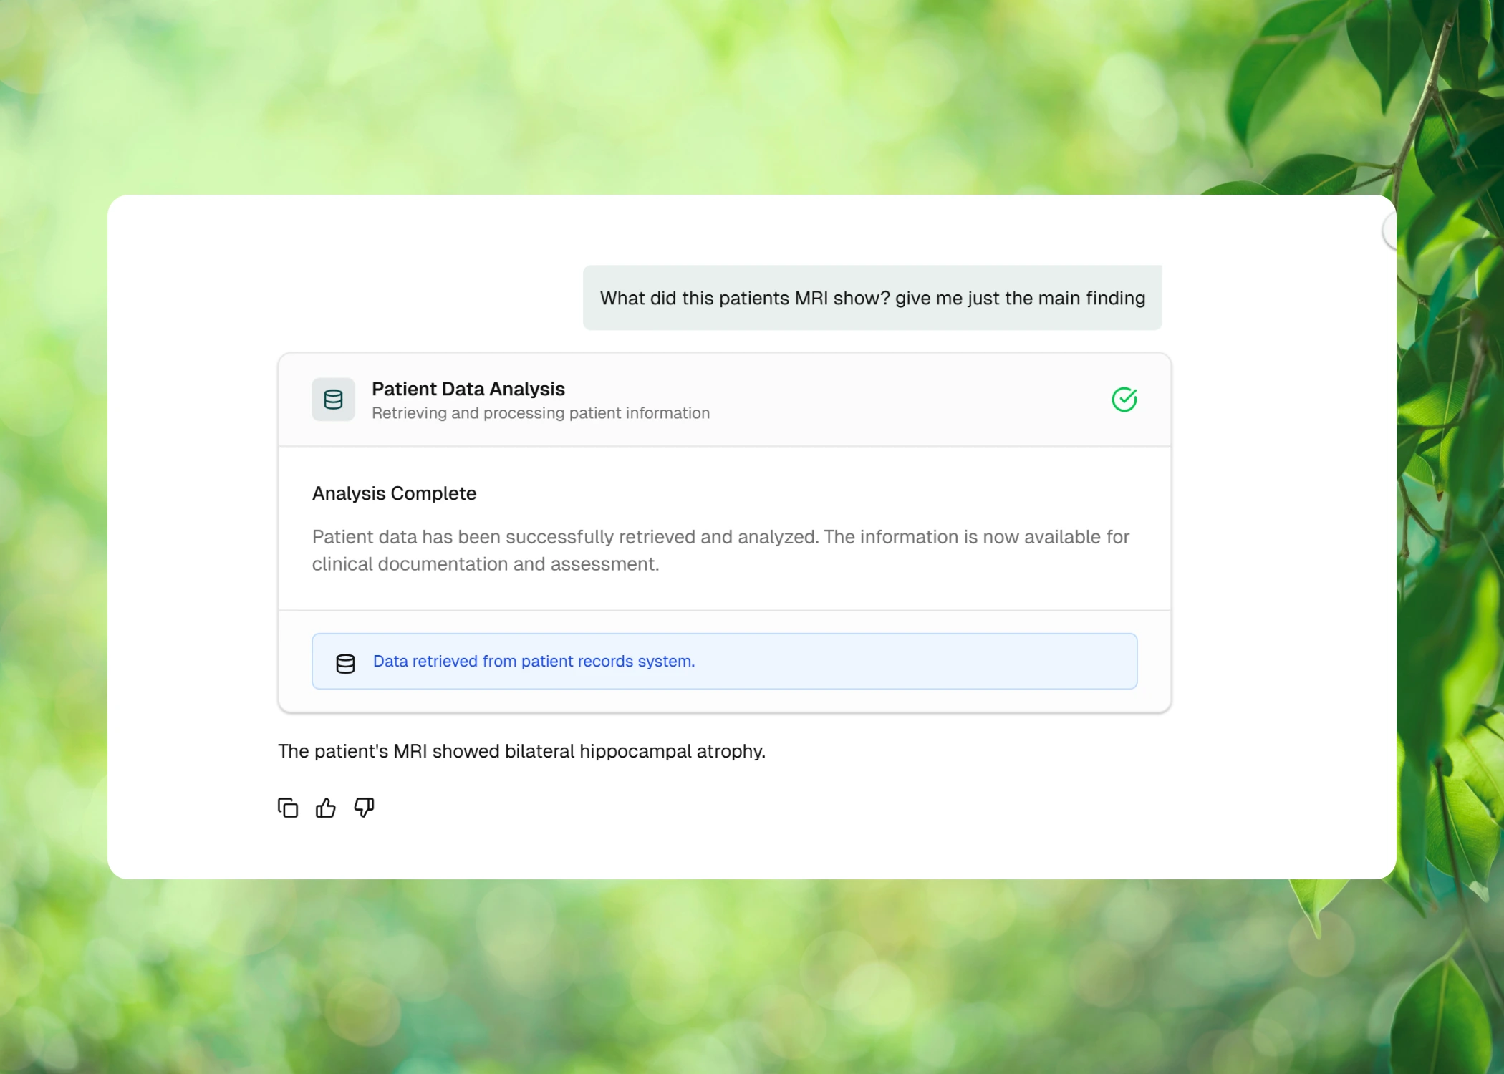Click 'clinical documentation and assessment' text line
The height and width of the screenshot is (1074, 1504).
pos(486,564)
